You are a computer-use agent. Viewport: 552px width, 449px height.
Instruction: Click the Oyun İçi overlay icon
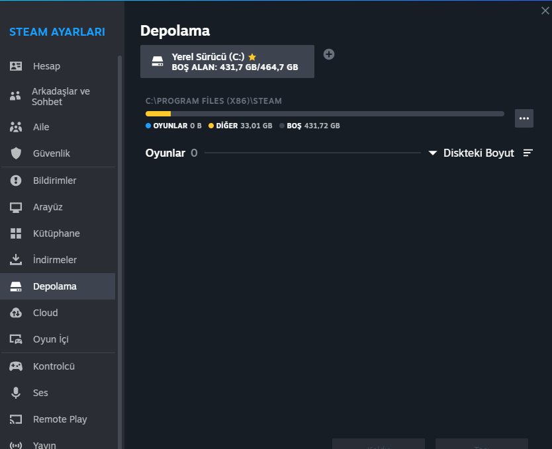coord(16,339)
